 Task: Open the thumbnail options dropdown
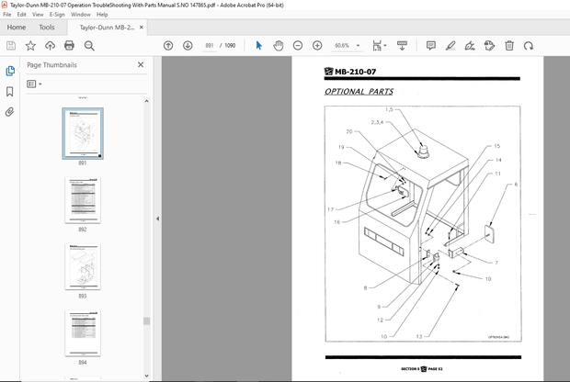coord(34,84)
